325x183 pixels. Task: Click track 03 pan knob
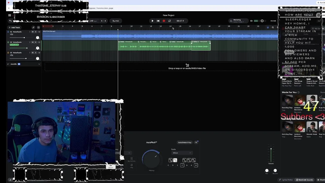click(x=38, y=58)
